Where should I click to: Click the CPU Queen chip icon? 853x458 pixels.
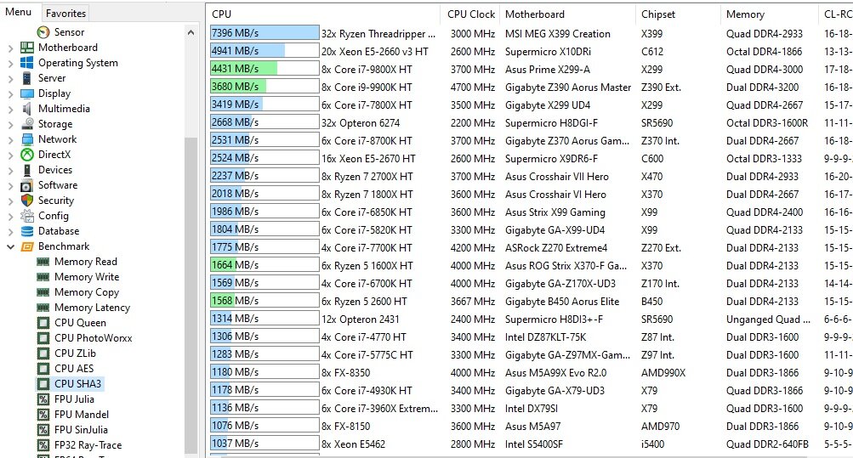(43, 323)
